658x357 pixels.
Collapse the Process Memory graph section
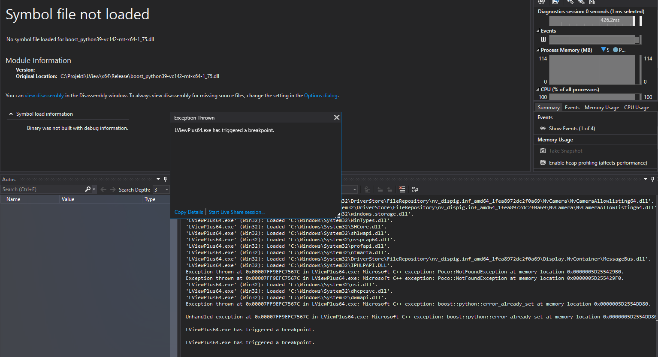coord(538,50)
